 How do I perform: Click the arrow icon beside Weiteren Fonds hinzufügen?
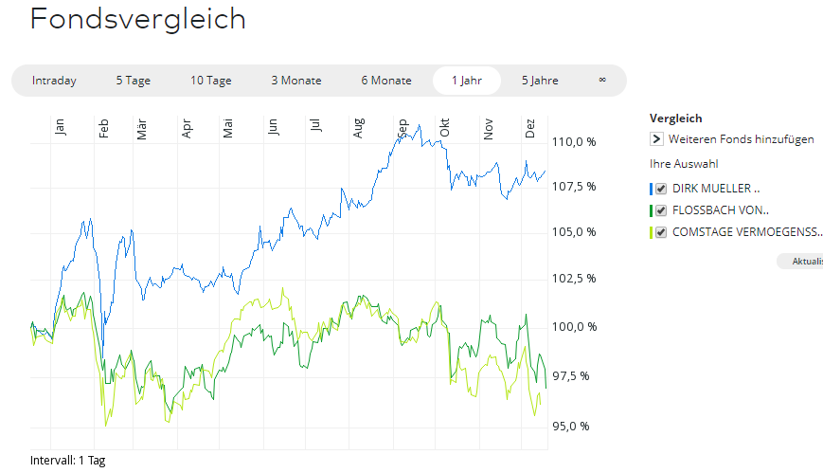pyautogui.click(x=656, y=139)
